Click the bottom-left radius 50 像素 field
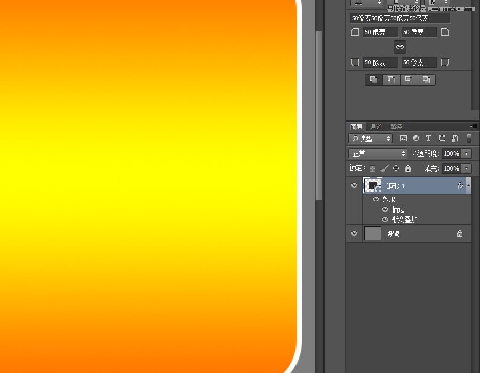The width and height of the screenshot is (480, 373). (x=380, y=62)
